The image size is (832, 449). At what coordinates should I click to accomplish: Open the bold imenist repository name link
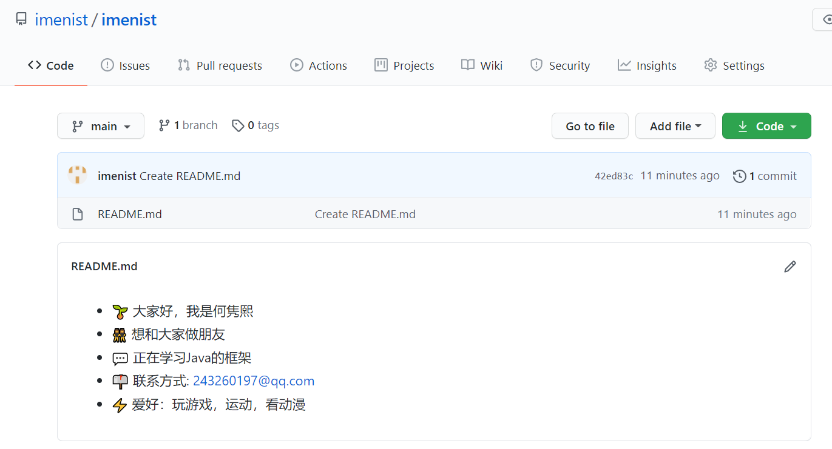(129, 19)
